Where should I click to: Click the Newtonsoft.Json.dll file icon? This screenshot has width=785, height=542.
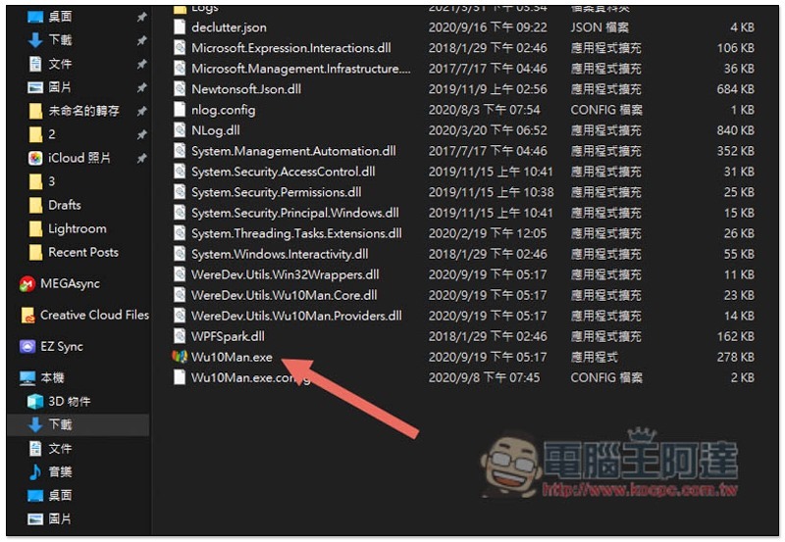(180, 89)
